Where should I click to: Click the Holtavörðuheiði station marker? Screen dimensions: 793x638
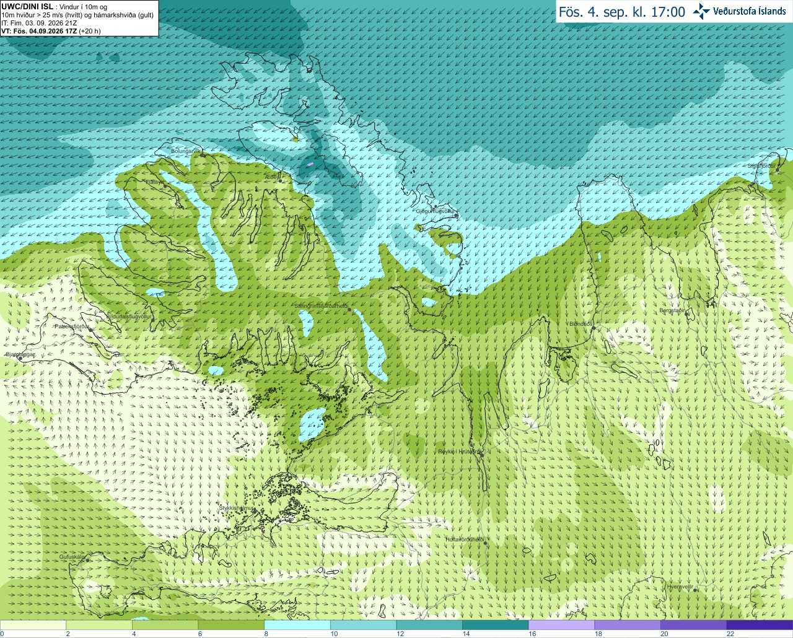[x=485, y=543]
